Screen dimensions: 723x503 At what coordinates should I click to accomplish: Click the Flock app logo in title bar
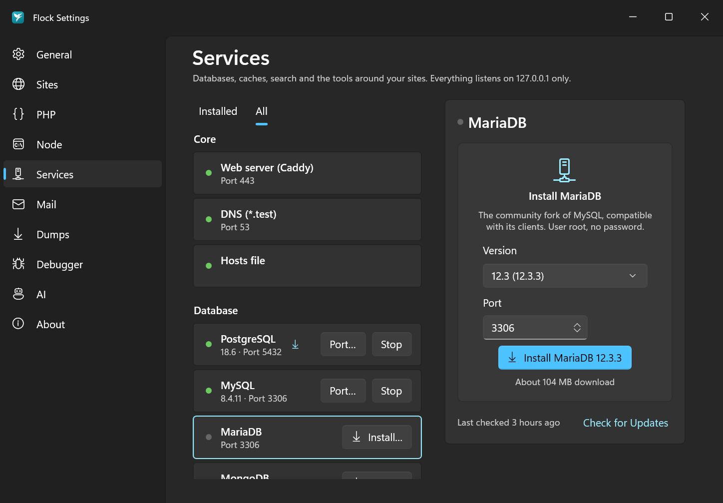point(18,17)
